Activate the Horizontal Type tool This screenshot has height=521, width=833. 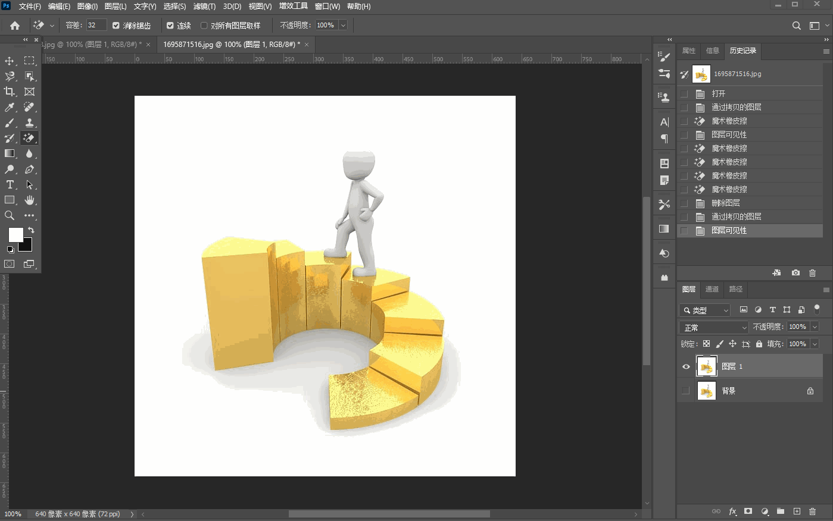[10, 184]
